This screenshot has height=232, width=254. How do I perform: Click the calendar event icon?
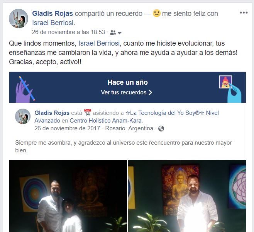click(88, 113)
